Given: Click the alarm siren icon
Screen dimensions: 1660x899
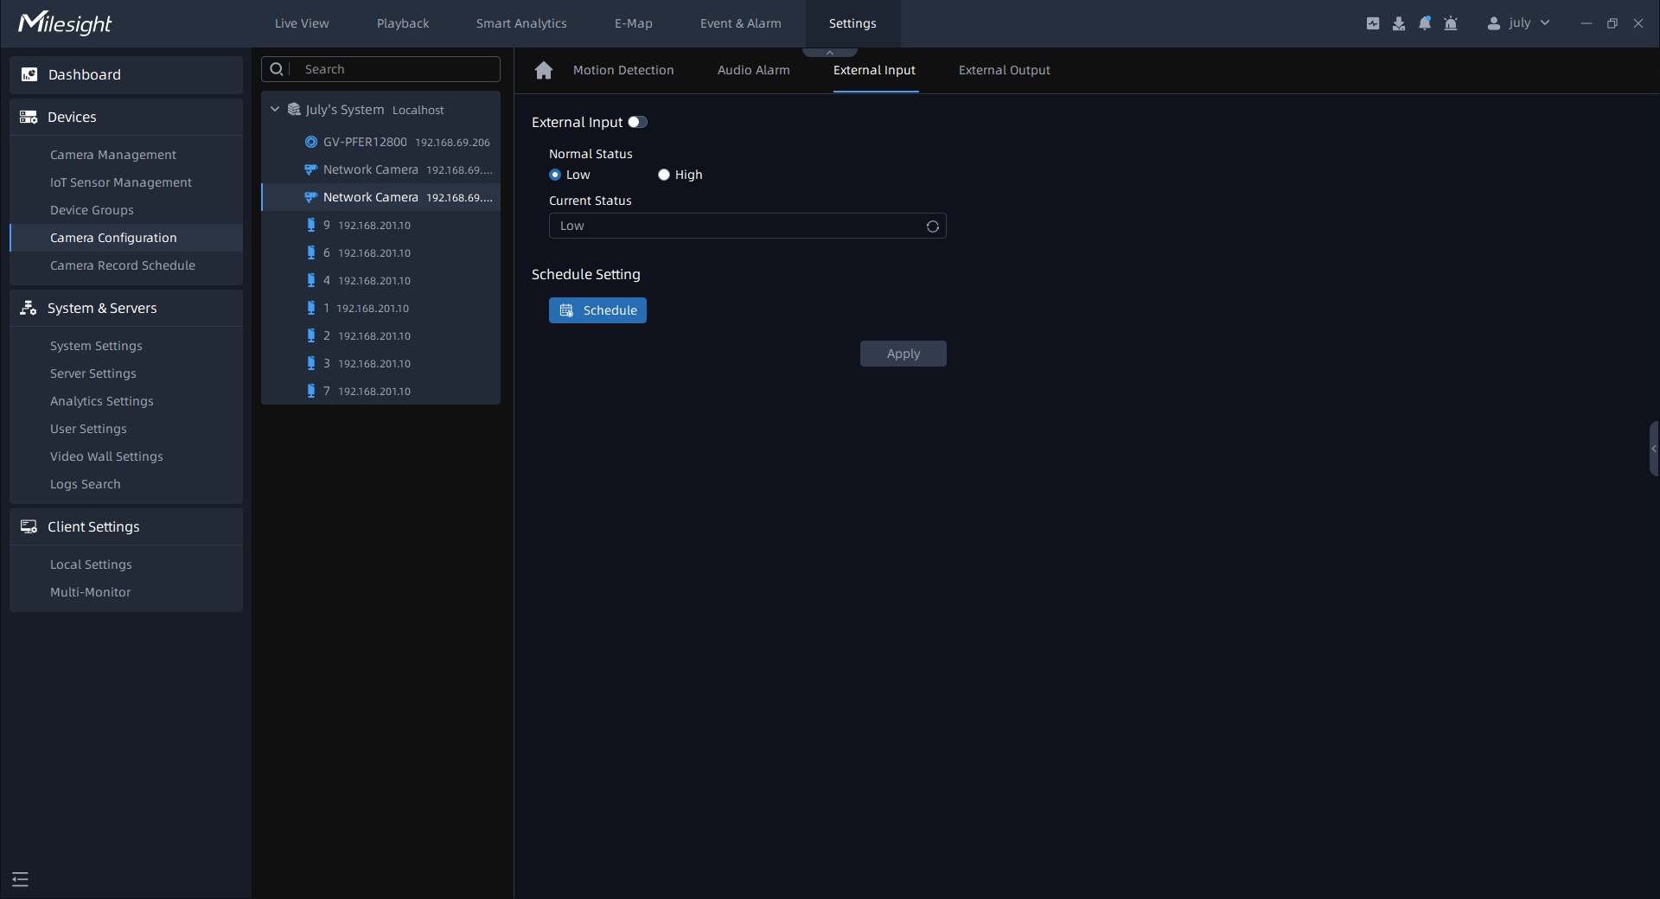Looking at the screenshot, I should pyautogui.click(x=1451, y=23).
